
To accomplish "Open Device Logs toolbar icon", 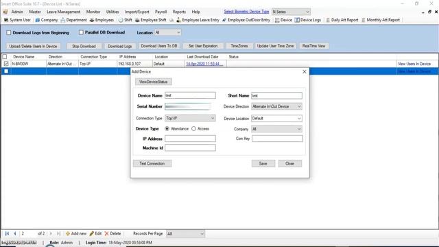I will point(297,20).
